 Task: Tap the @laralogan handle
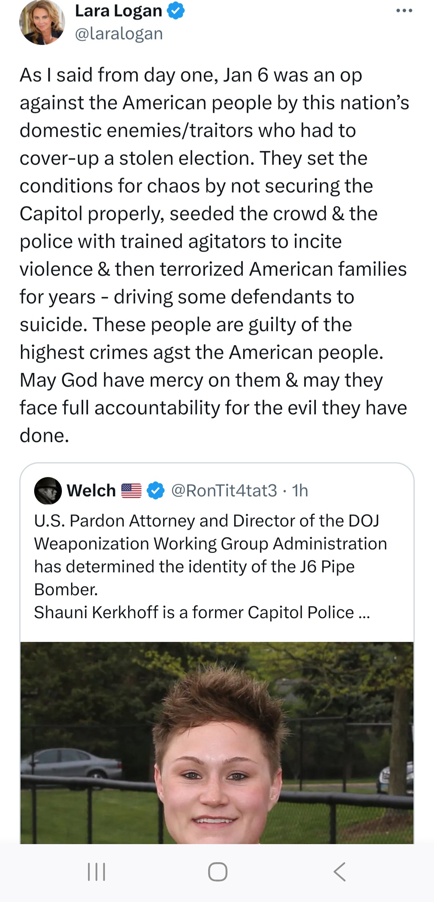click(119, 34)
